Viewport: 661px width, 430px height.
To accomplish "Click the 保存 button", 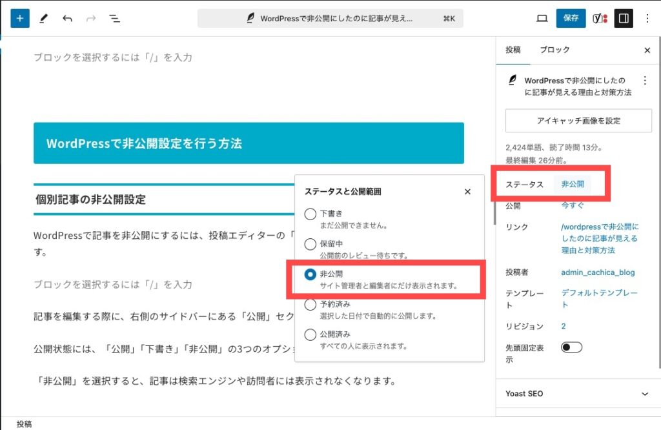I will pos(571,18).
